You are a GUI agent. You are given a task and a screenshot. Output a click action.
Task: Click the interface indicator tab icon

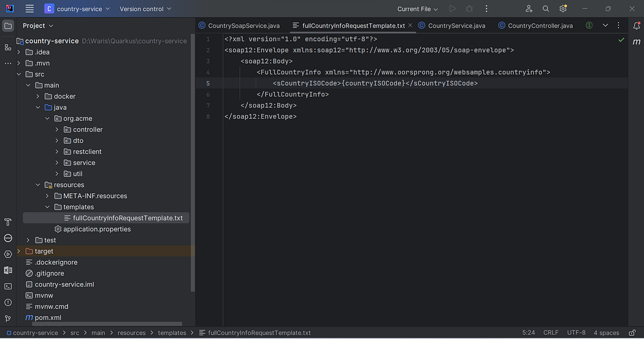pos(589,26)
